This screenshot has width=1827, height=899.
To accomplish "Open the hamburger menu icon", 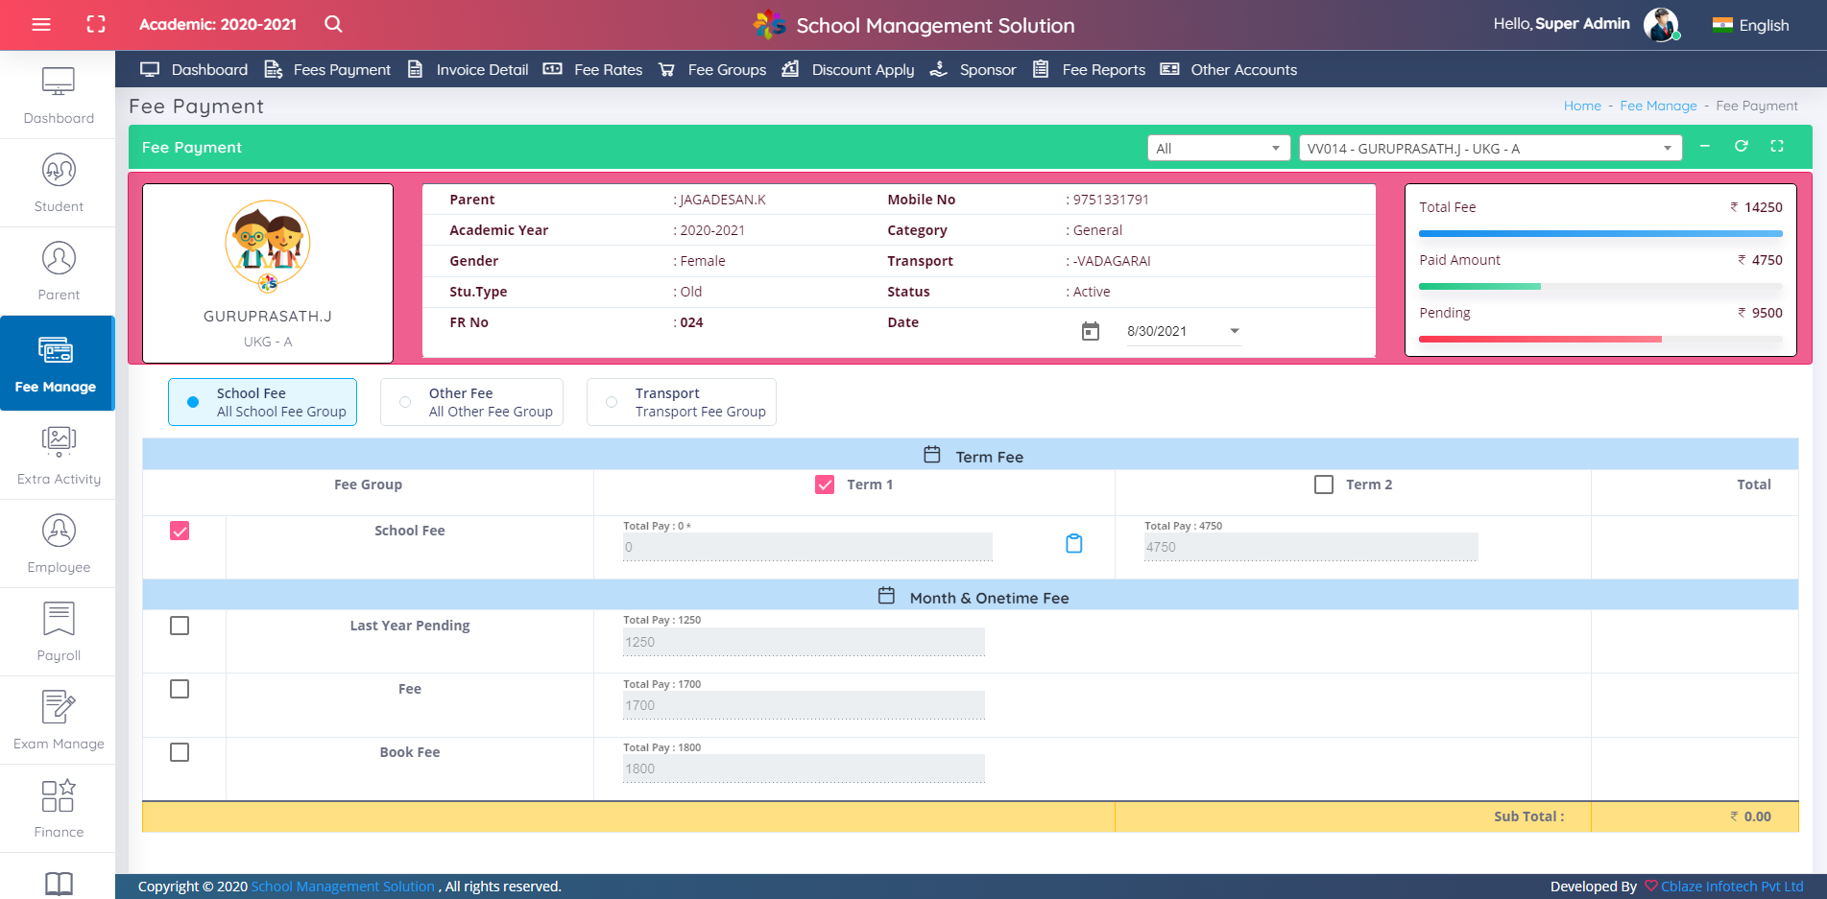I will (x=41, y=25).
